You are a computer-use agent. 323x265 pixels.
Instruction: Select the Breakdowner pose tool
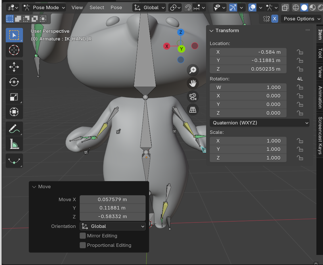tap(14, 161)
